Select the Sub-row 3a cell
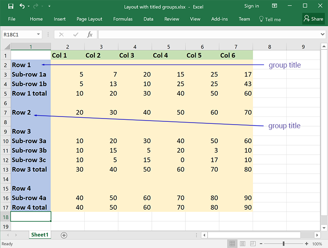The height and width of the screenshot is (248, 328). 31,141
